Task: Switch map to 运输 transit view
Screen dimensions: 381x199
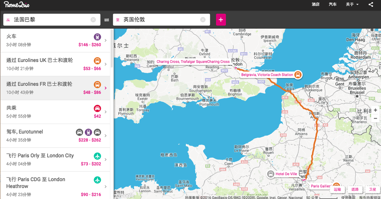Action: pos(337,189)
